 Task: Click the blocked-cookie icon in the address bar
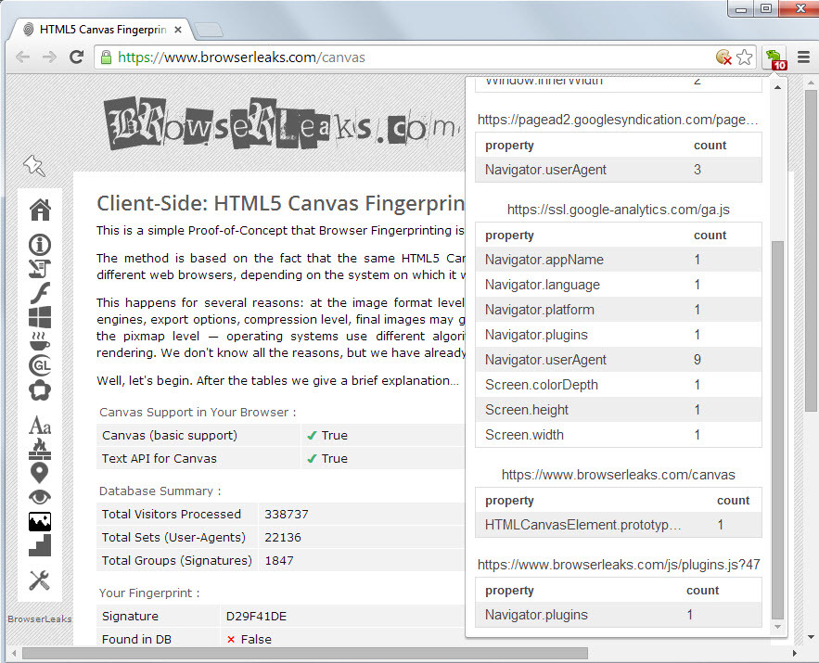coord(724,57)
